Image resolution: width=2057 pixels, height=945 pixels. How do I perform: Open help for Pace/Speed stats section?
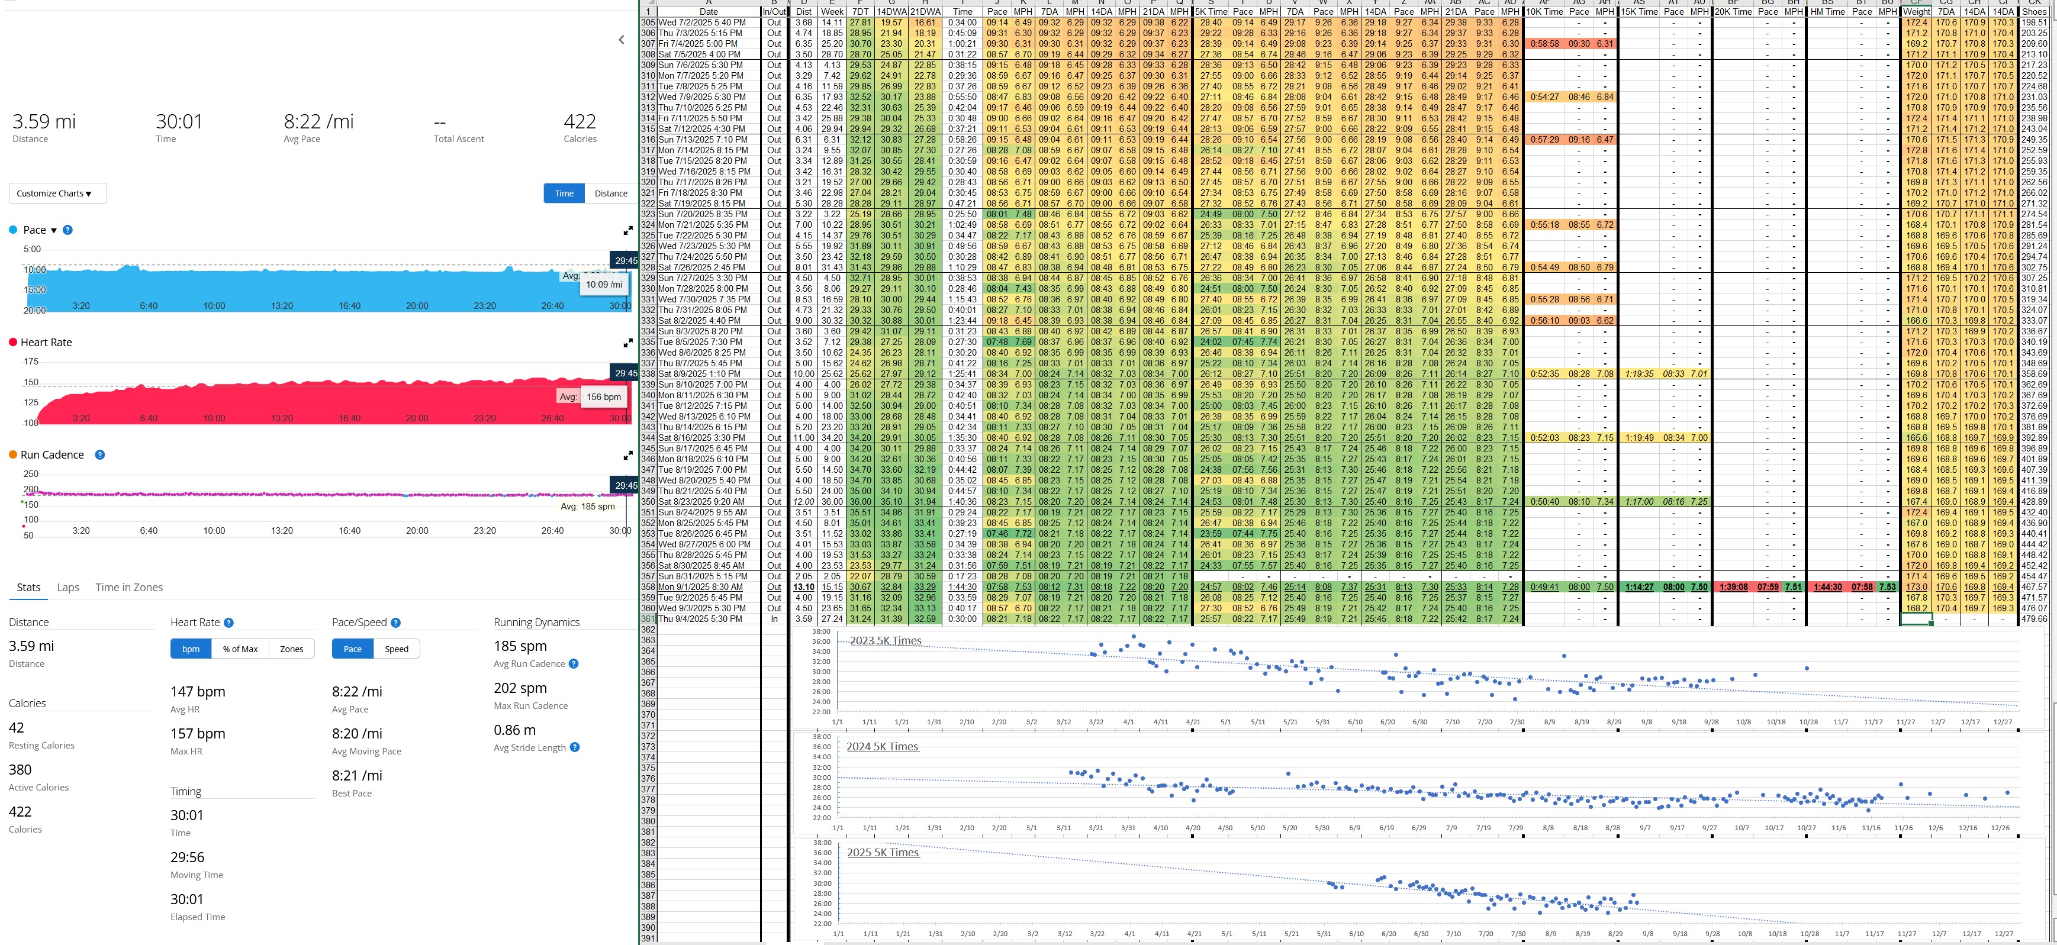(395, 623)
